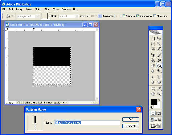Expand the Opacity slider arrow

100,16
